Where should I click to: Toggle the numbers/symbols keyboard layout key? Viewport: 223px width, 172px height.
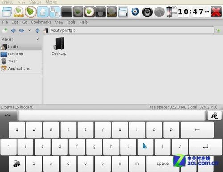[x=17, y=164]
